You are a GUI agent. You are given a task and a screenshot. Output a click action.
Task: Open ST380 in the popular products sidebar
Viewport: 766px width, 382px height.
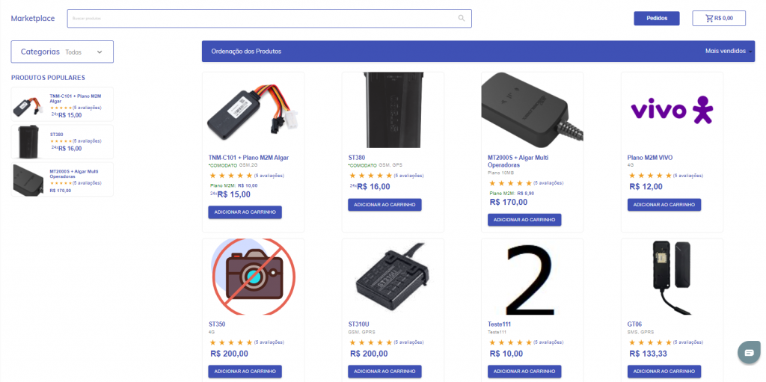pos(62,142)
